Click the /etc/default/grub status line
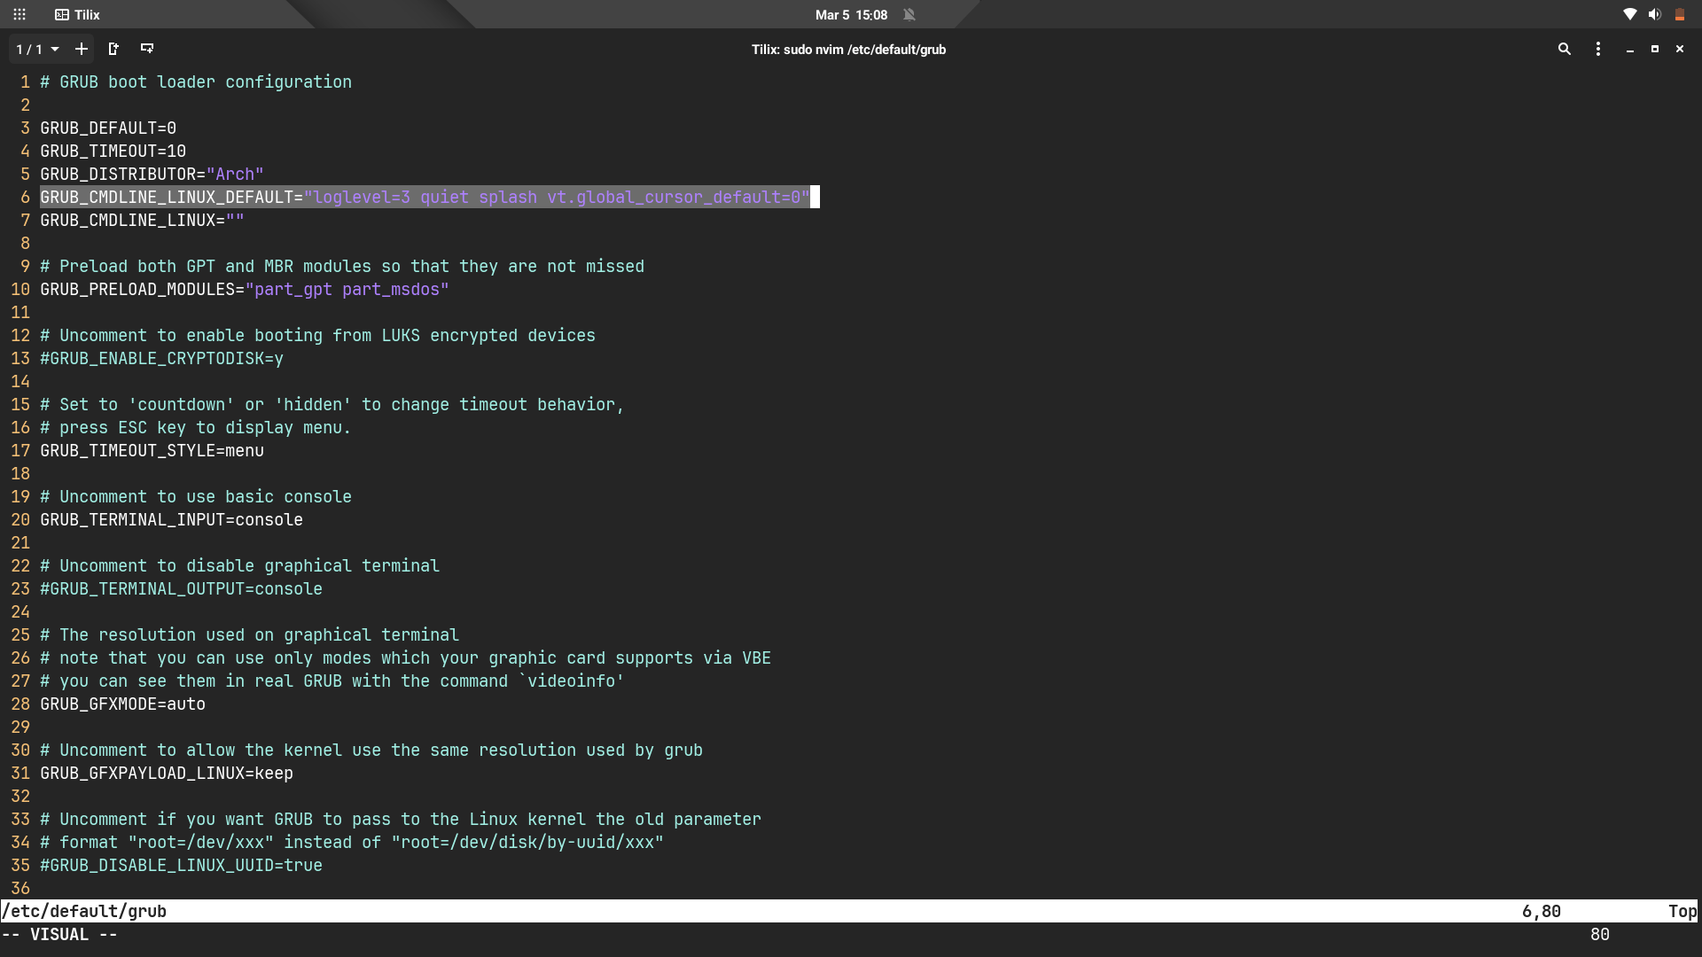1702x957 pixels. [x=84, y=911]
